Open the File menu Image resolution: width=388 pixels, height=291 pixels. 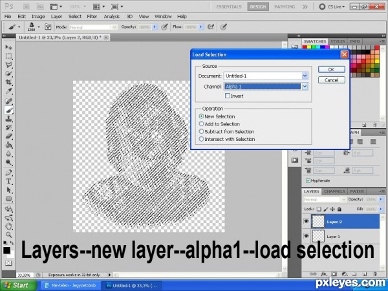tap(8, 17)
